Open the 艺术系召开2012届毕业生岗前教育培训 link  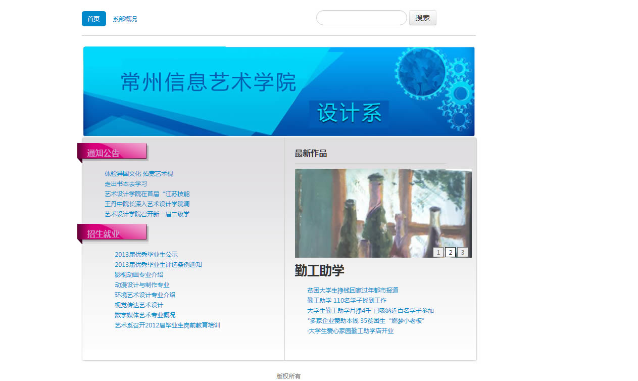[167, 325]
